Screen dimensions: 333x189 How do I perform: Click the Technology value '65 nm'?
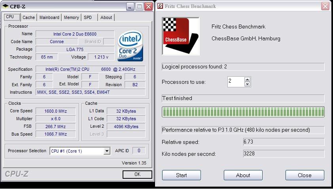47,57
